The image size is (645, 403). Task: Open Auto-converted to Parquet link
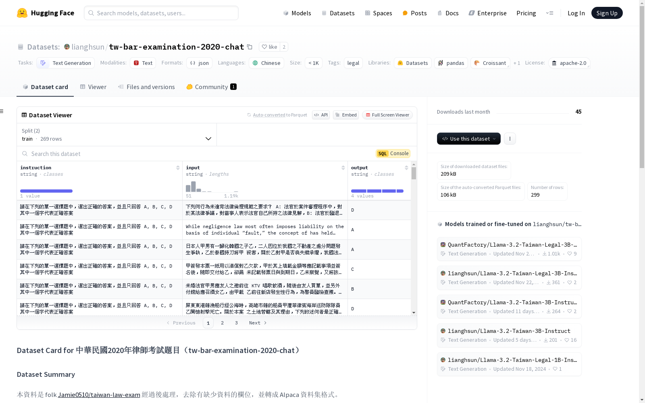coord(269,115)
